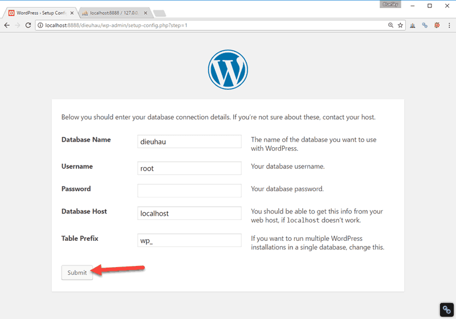456x319 pixels.
Task: Click the floating link widget at bottom right
Action: point(447,310)
